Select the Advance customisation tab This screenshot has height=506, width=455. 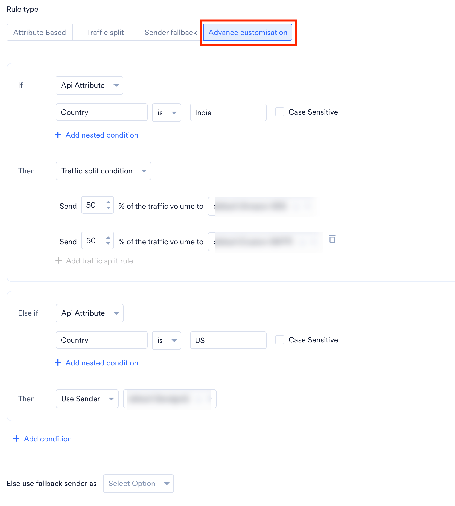tap(248, 32)
